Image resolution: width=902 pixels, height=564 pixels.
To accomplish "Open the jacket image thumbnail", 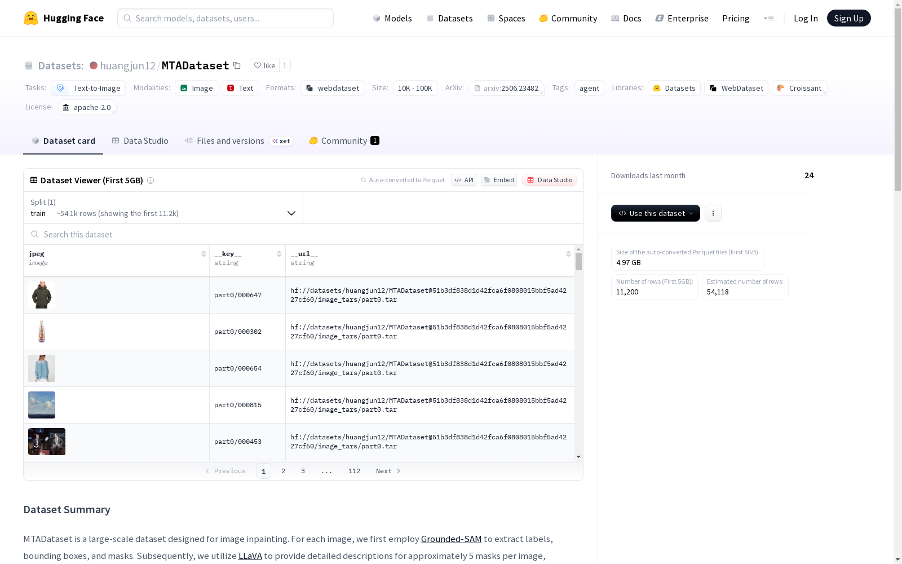I will tap(42, 295).
